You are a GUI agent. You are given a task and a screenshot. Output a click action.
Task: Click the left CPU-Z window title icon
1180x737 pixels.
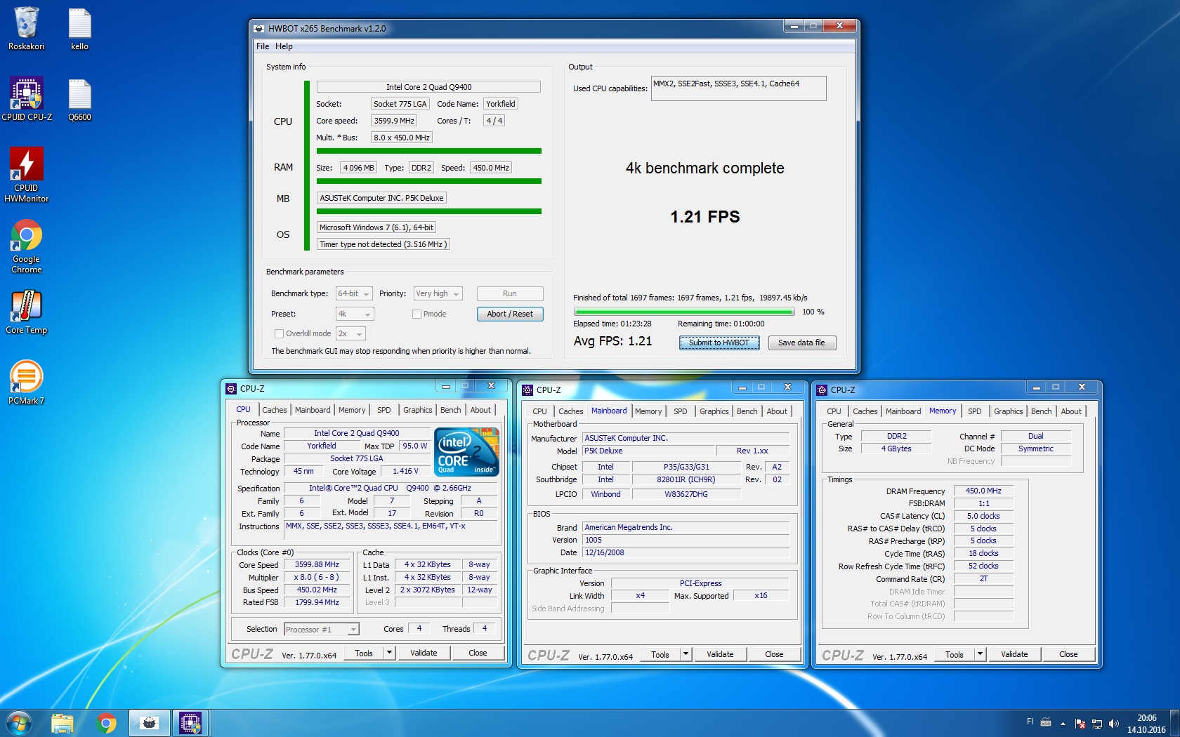231,388
